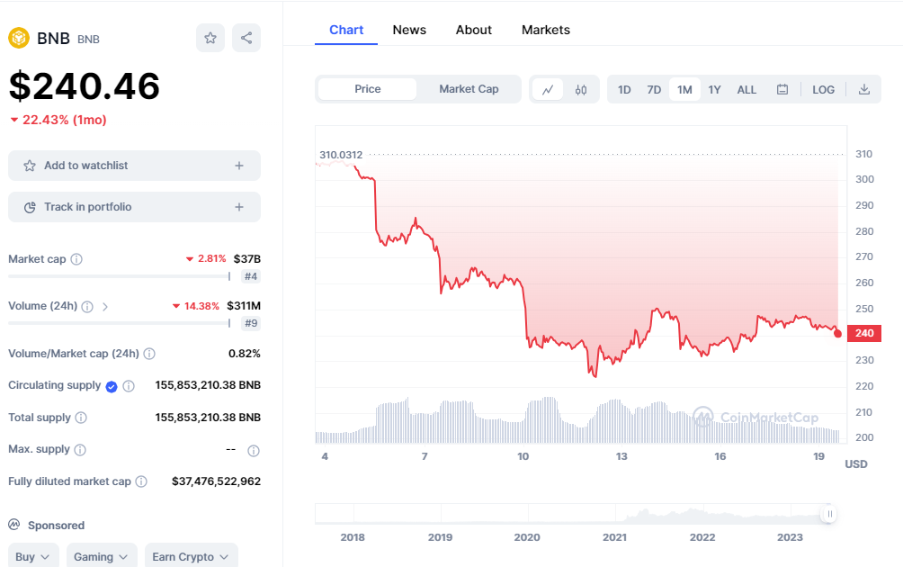Star BNB with the favorite icon button

pyautogui.click(x=210, y=38)
